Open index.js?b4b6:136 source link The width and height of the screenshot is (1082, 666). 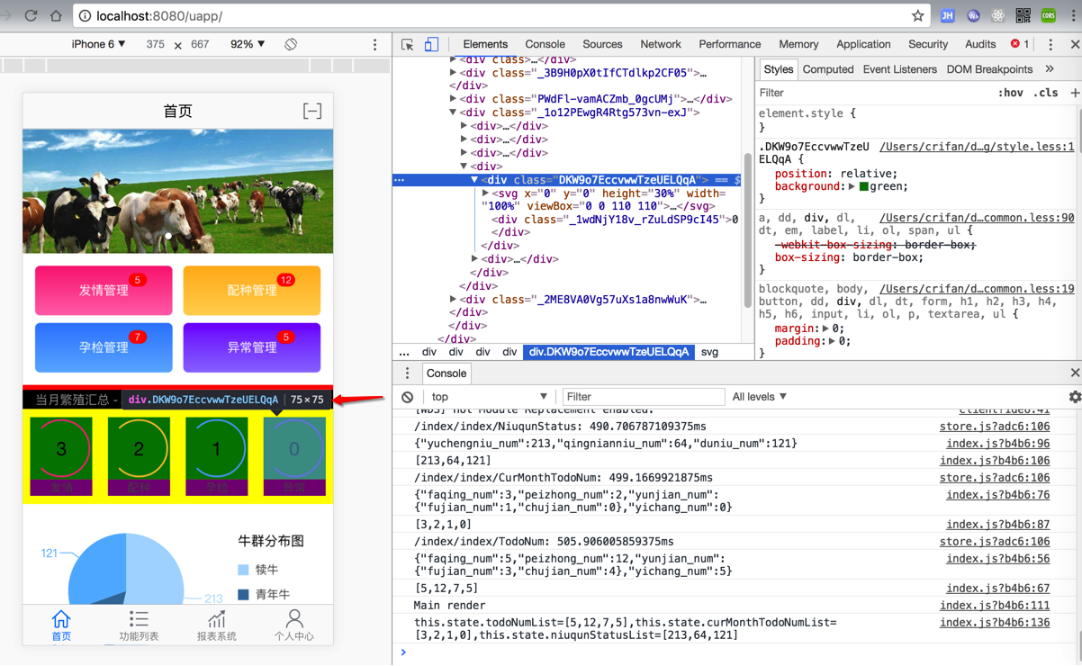(995, 623)
